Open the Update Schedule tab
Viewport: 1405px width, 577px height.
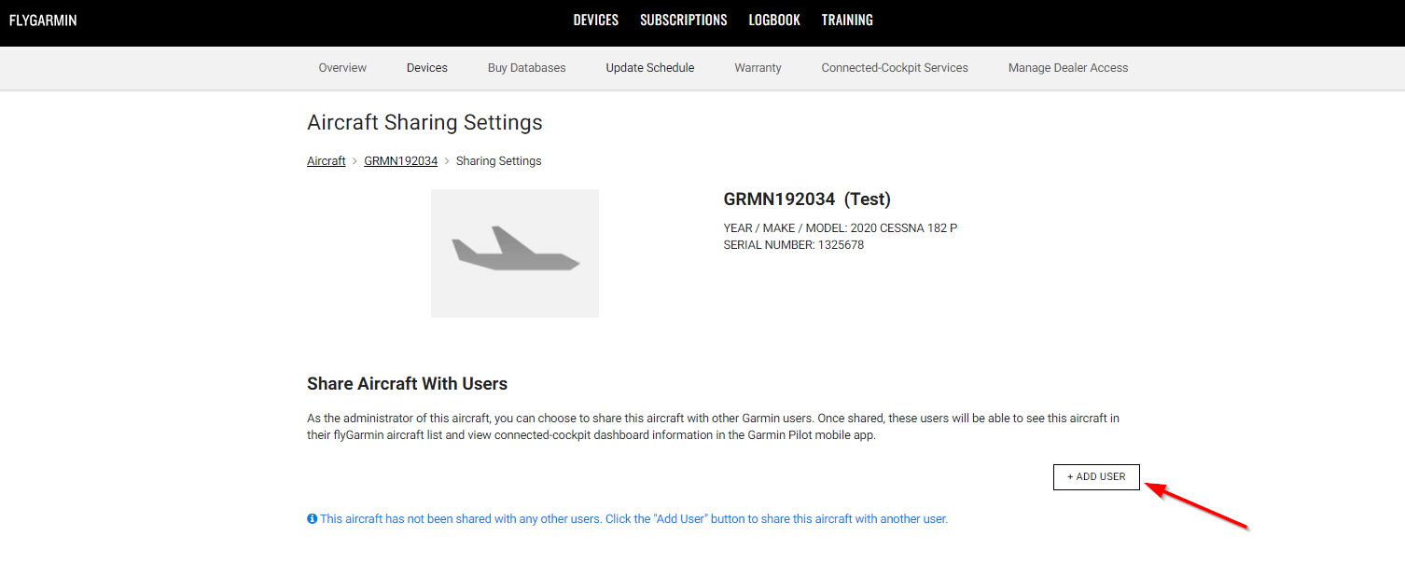point(650,68)
